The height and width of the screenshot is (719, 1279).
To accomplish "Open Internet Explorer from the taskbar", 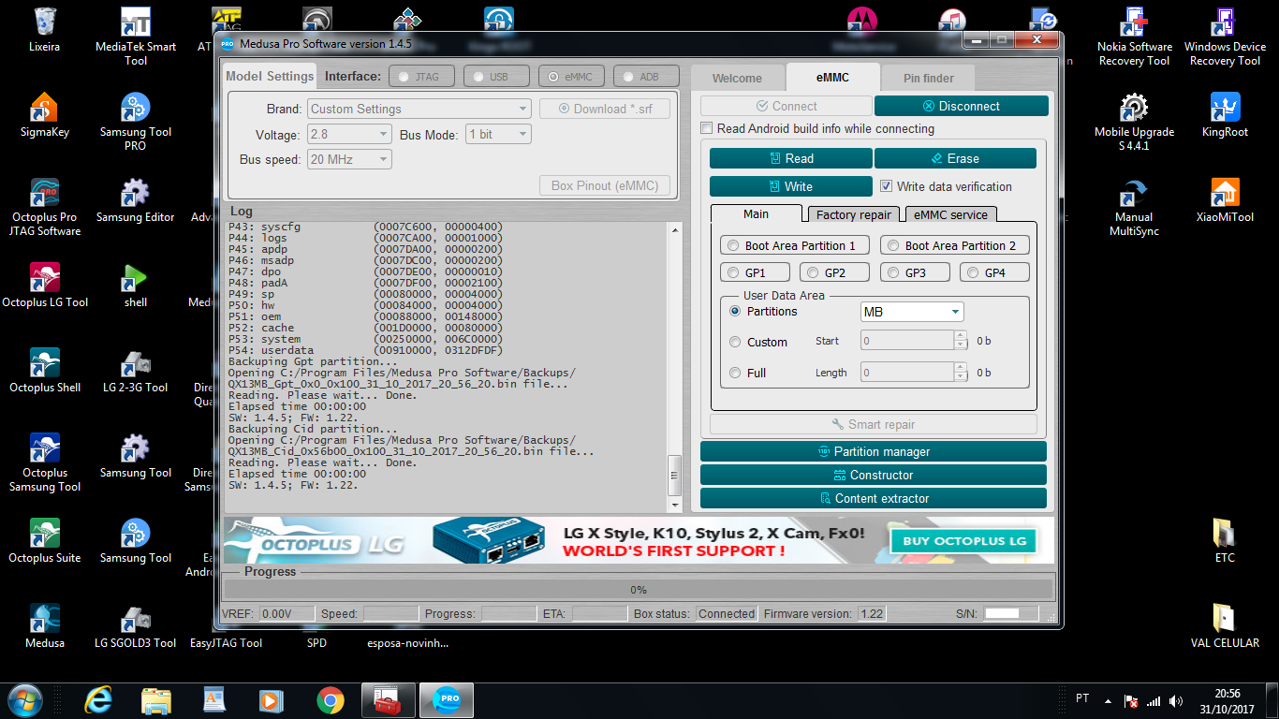I will click(98, 699).
